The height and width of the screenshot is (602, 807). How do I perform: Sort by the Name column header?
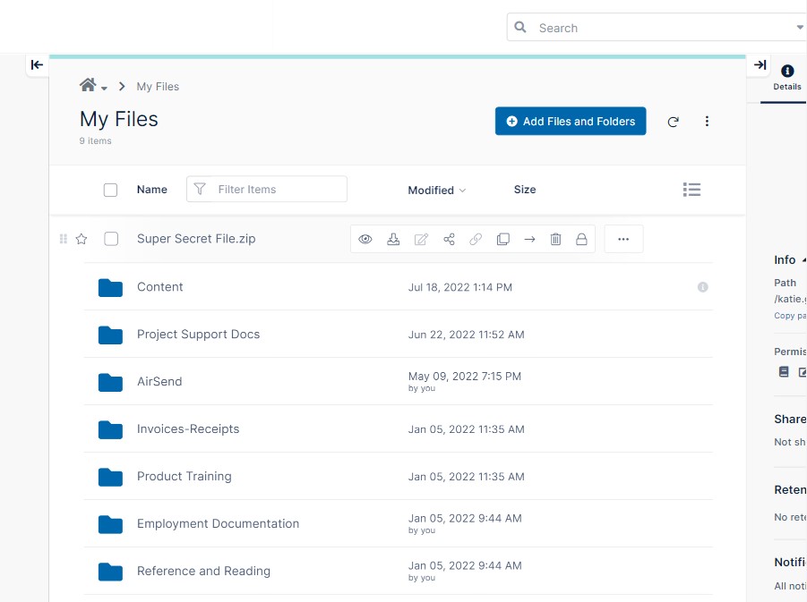(152, 190)
